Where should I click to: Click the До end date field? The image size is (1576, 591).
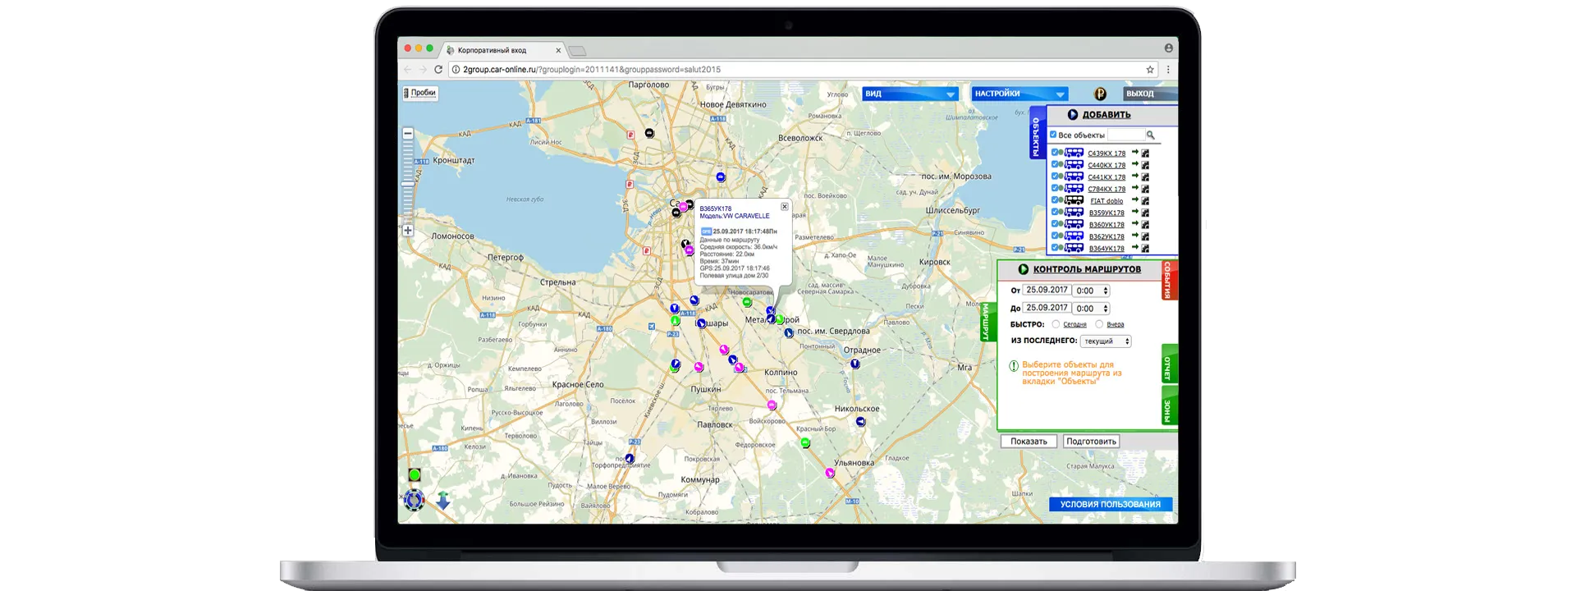pos(1047,308)
